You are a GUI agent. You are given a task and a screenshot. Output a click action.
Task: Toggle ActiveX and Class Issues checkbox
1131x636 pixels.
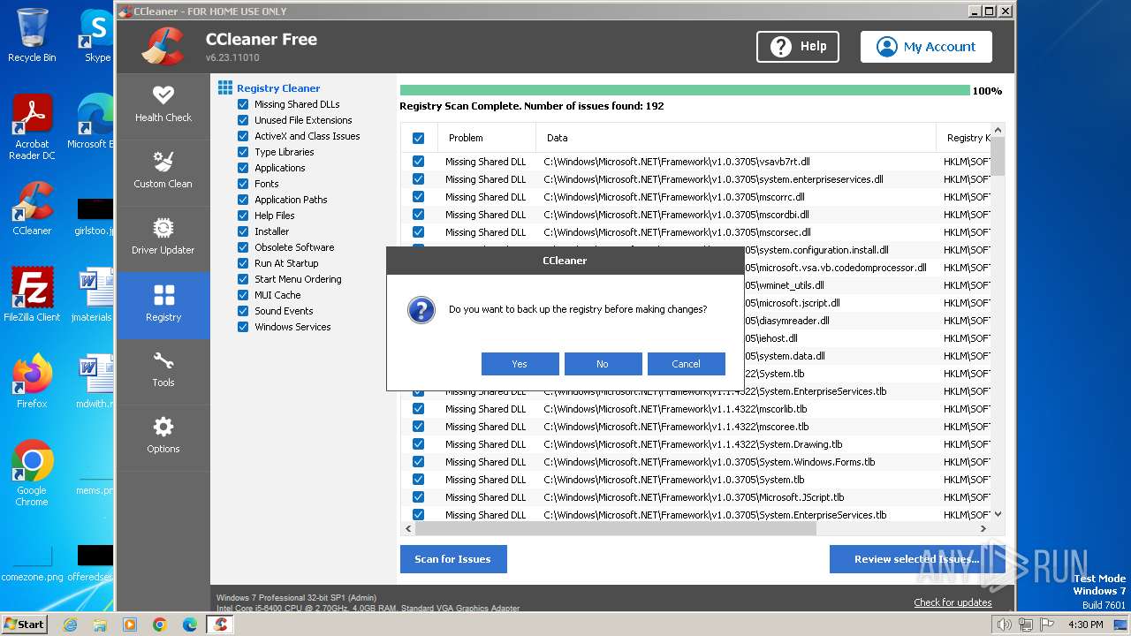pos(243,136)
